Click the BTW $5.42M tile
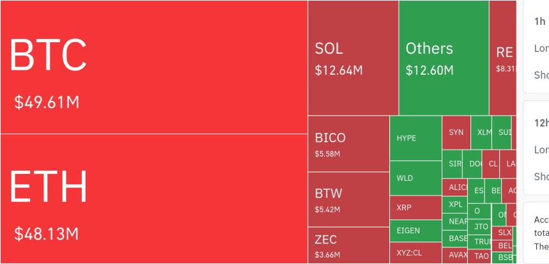This screenshot has height=264, width=549. tap(349, 199)
